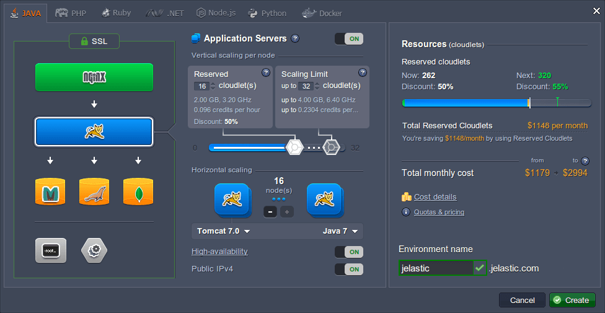Viewport: 605px width, 313px height.
Task: Click the MySQL dolphin database icon
Action: point(94,191)
